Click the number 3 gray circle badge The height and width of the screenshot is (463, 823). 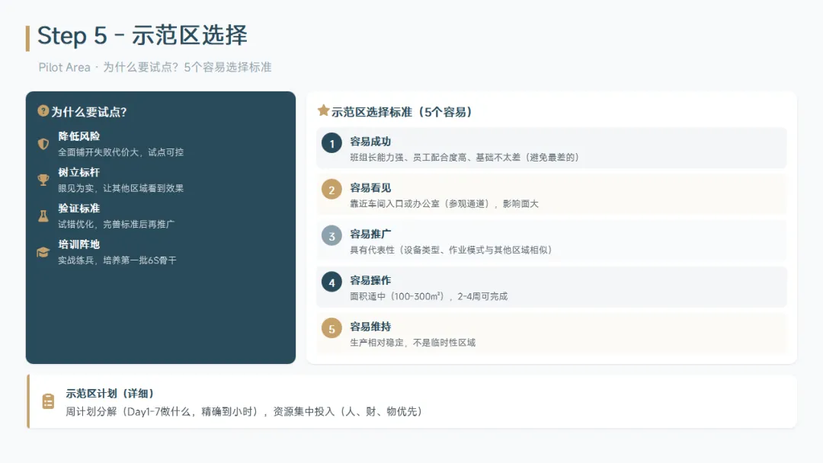(331, 236)
